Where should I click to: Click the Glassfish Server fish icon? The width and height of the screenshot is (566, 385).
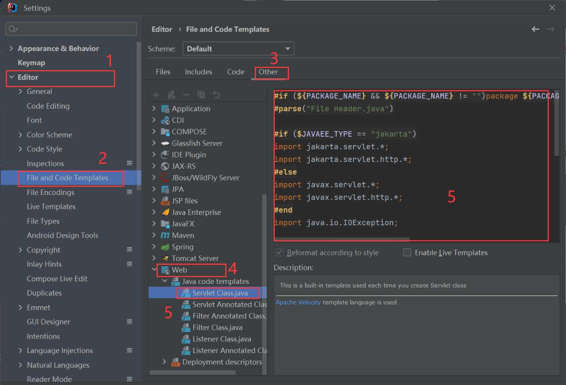(165, 143)
